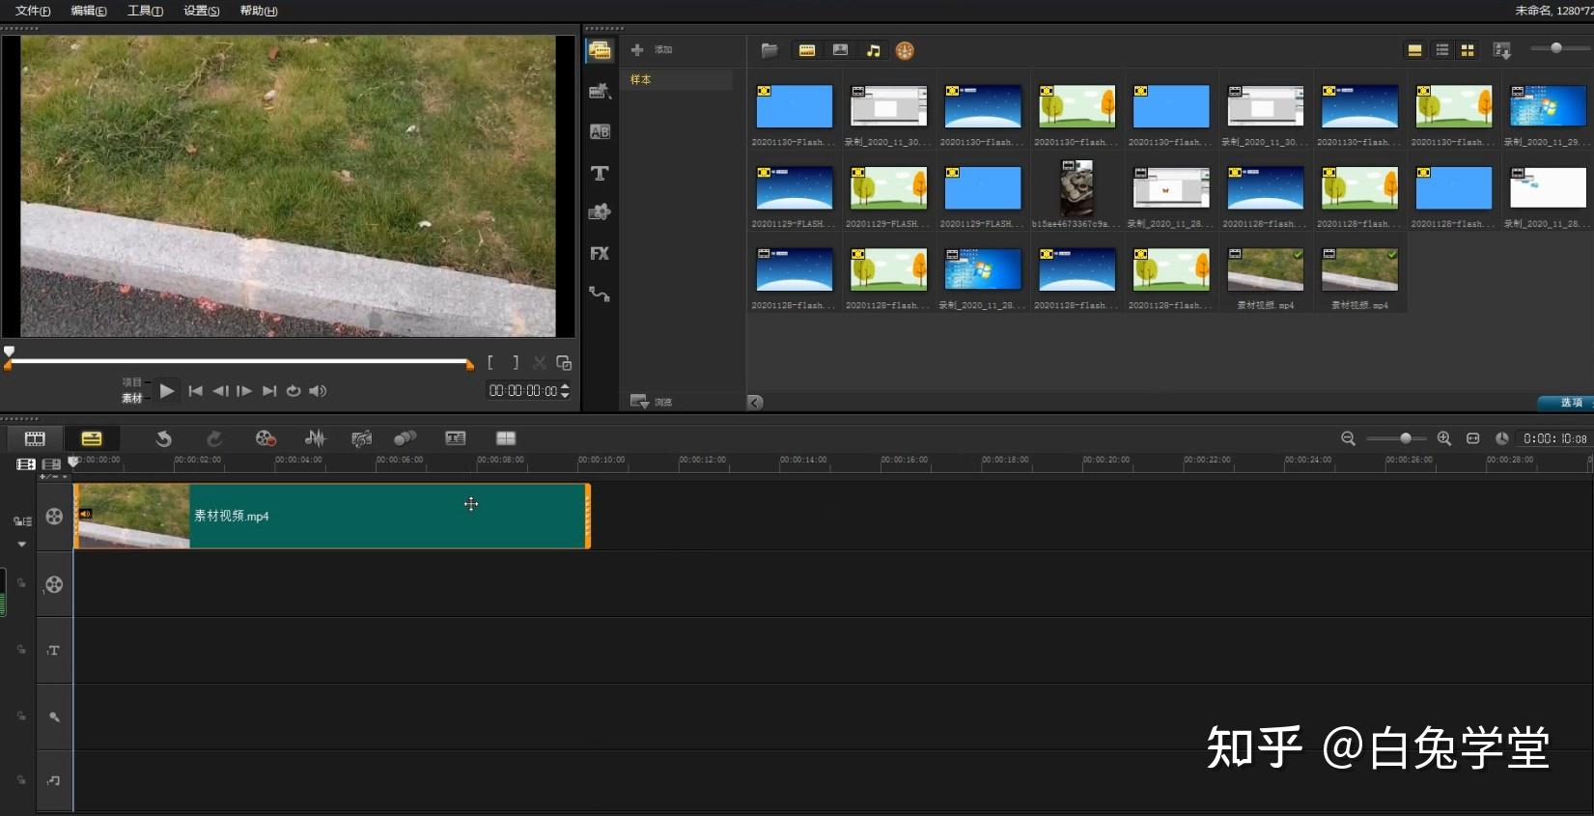Open the FX filters panel

600,253
